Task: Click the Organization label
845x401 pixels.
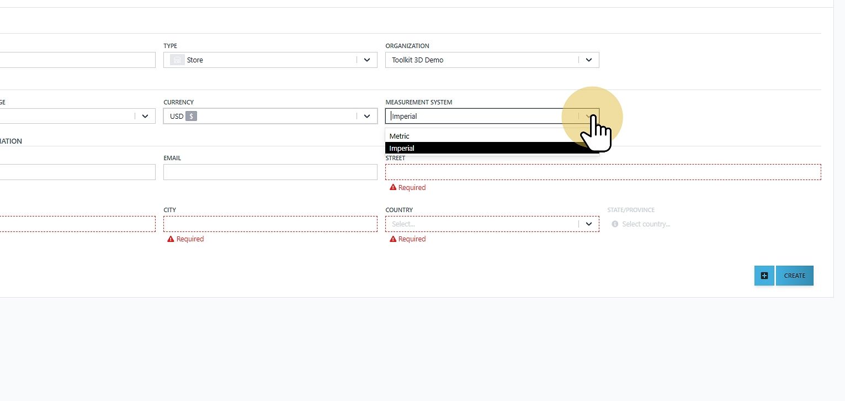Action: click(x=407, y=46)
